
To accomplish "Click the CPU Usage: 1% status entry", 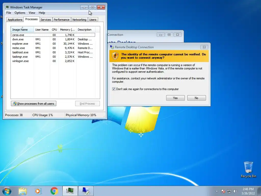I will click(43, 115).
